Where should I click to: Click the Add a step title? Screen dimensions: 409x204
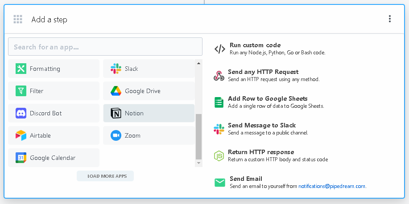(x=50, y=20)
